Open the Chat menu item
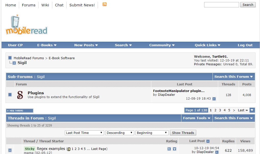This screenshot has width=260, height=154. click(59, 5)
